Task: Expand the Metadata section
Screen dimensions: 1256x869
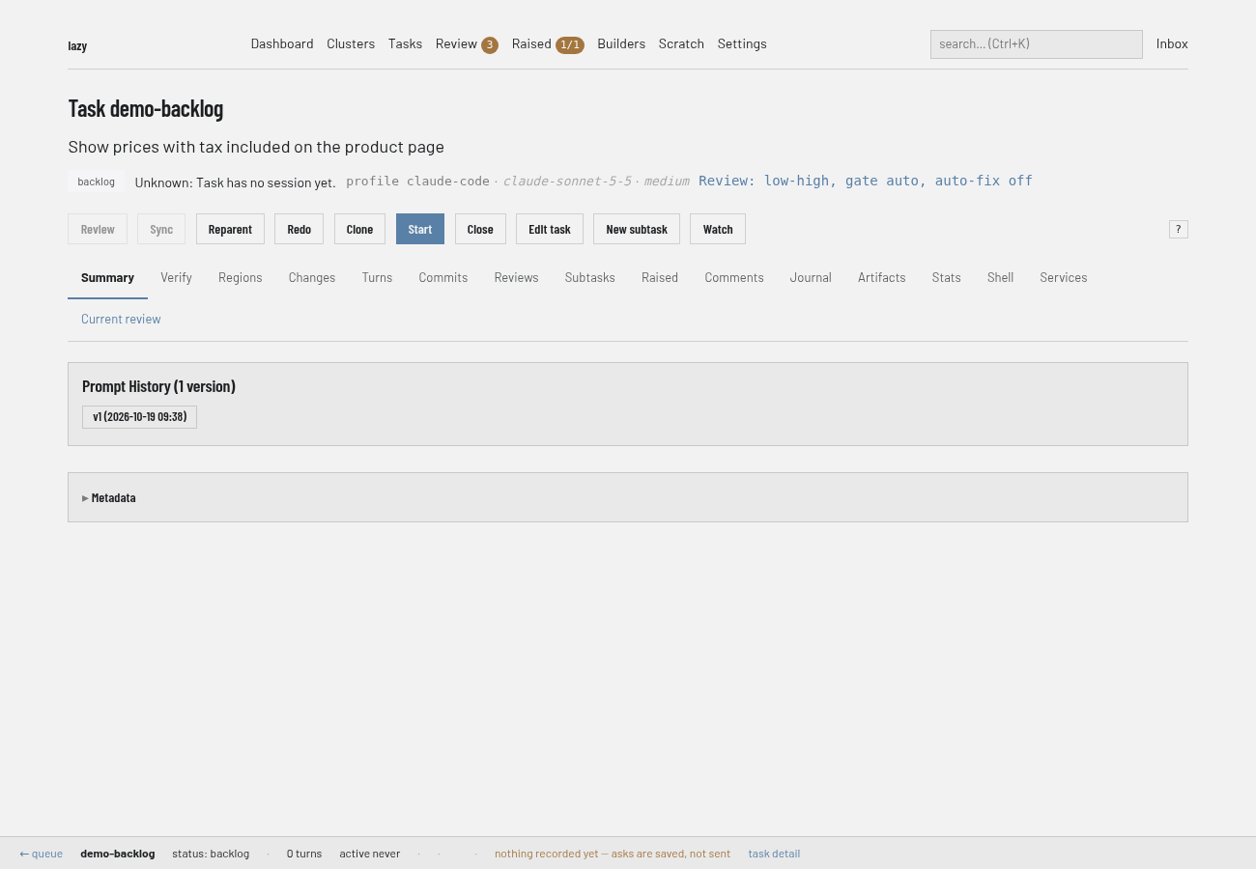Action: point(109,498)
